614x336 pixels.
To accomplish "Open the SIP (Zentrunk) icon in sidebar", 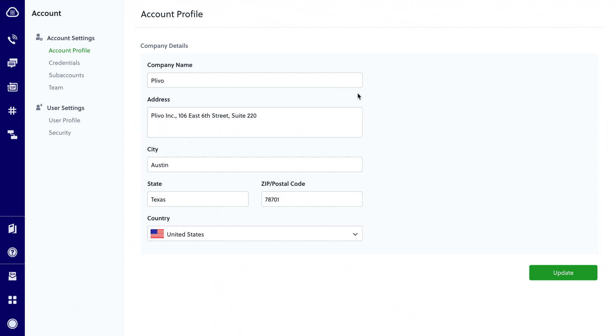I will pyautogui.click(x=12, y=87).
